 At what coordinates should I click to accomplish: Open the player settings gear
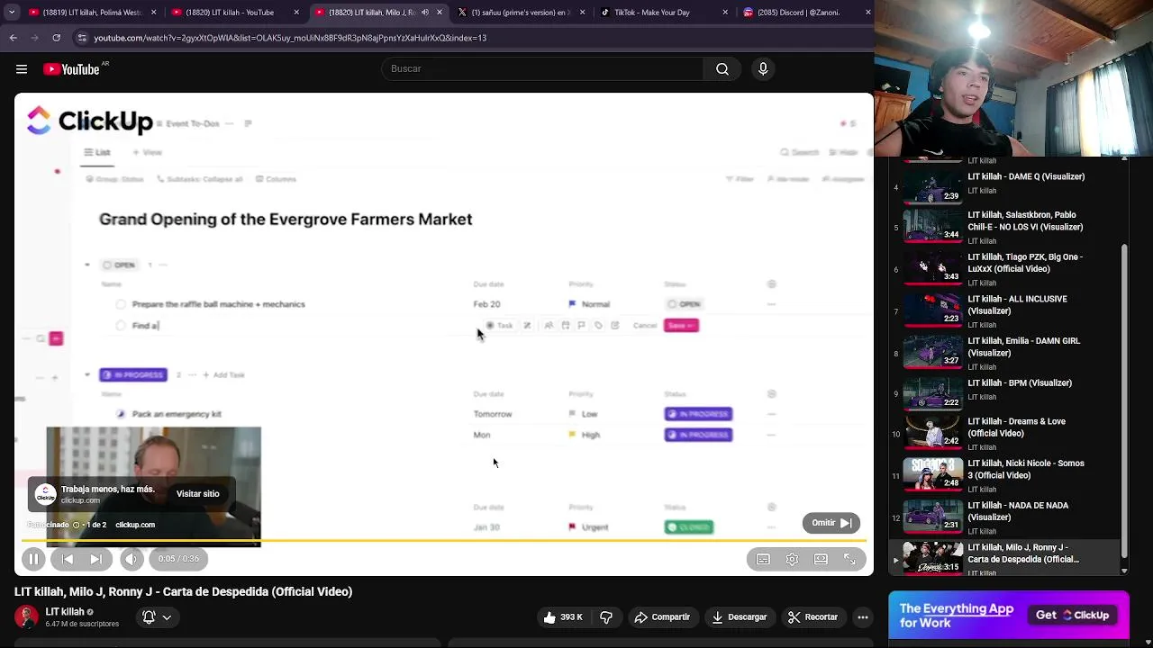coord(792,559)
